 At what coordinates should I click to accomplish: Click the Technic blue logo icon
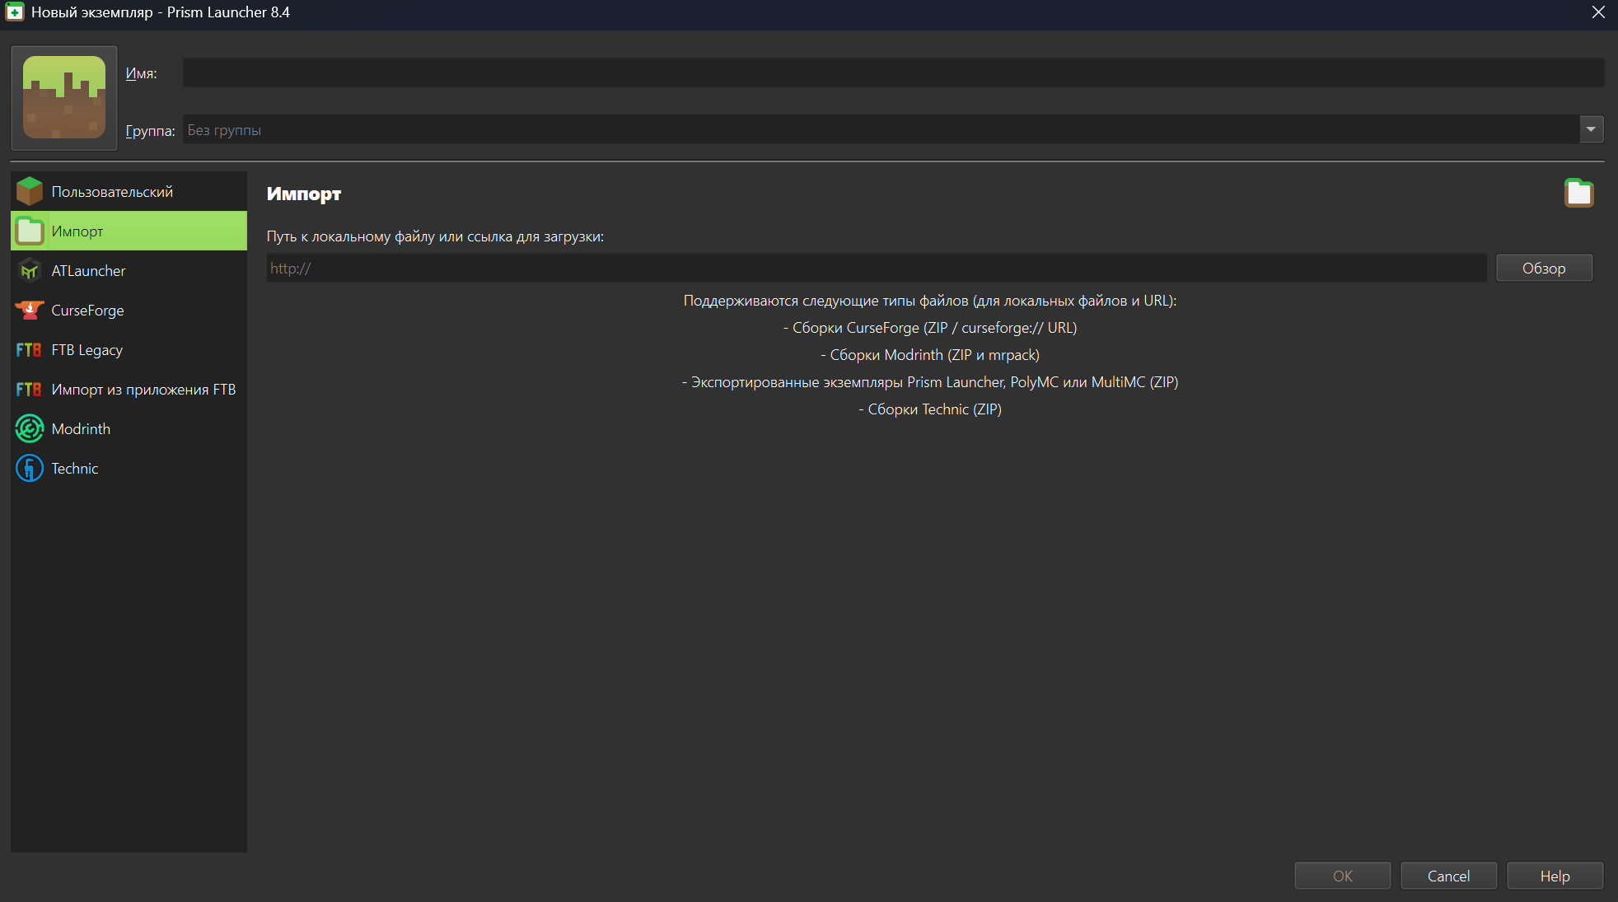(x=30, y=468)
